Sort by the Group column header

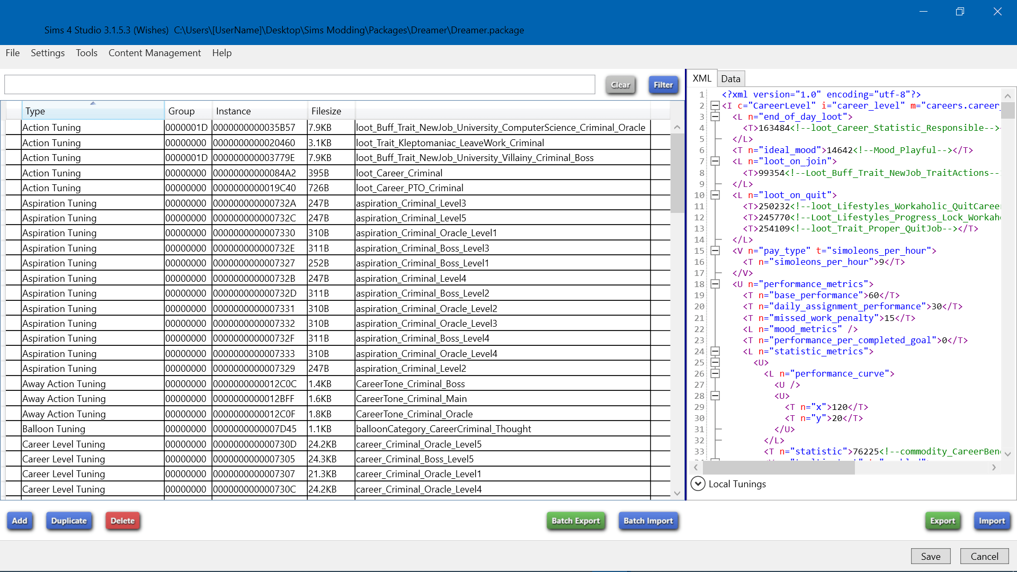(188, 111)
